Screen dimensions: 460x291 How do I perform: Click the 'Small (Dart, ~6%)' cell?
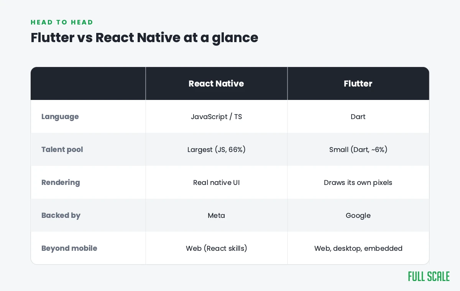(358, 149)
